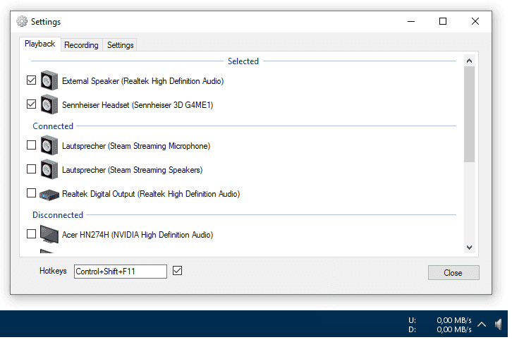Screen dimensions: 512x347
Task: Click the Settings gear icon in title bar
Action: (x=22, y=22)
